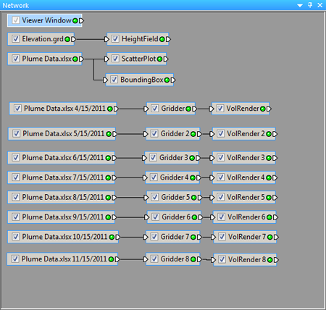Click output port arrow of VolRender 8

(x=276, y=260)
